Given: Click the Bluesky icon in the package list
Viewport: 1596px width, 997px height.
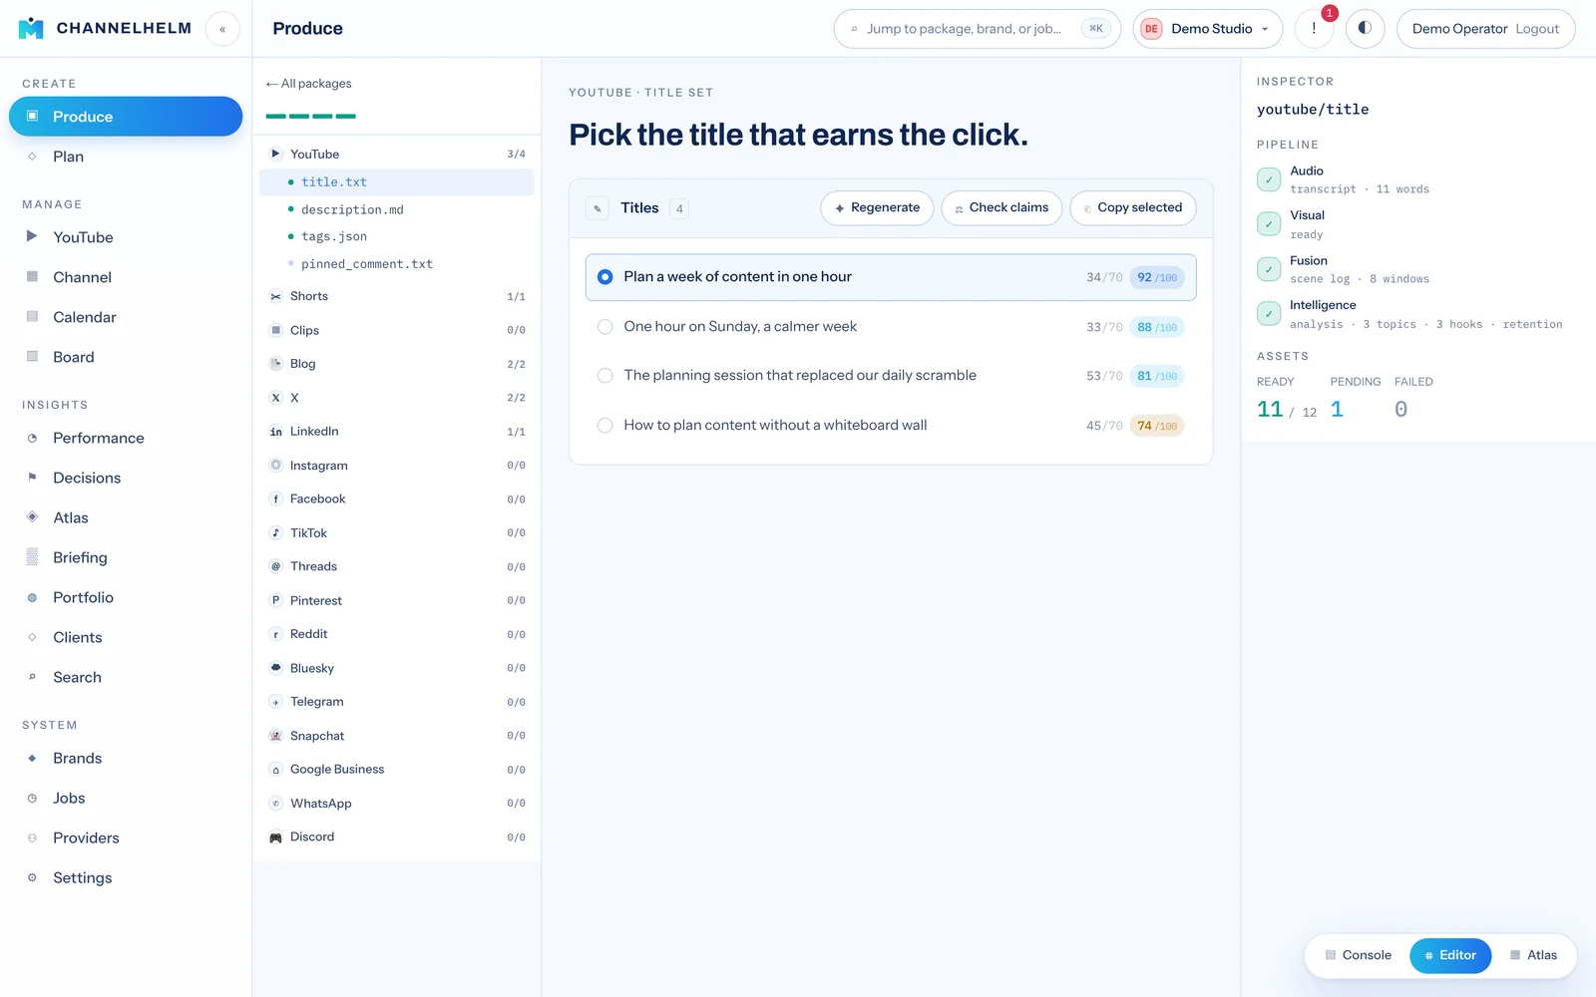Looking at the screenshot, I should [276, 668].
